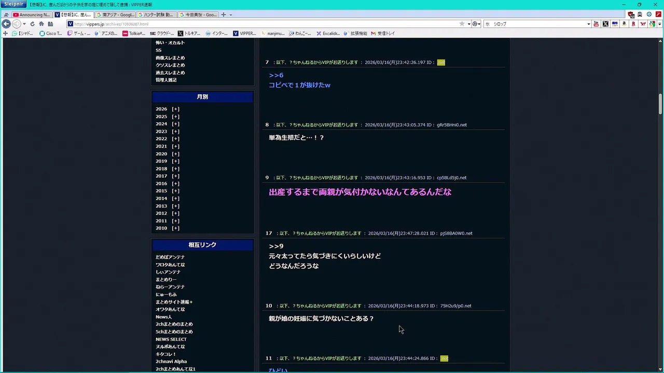This screenshot has height=373, width=664.
Task: Visit the 2chnavi Alpha link
Action: (171, 362)
